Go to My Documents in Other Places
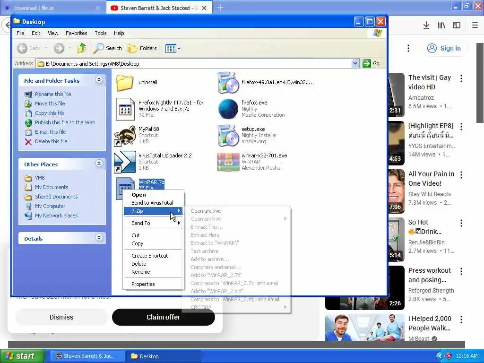The image size is (484, 363). 51,187
